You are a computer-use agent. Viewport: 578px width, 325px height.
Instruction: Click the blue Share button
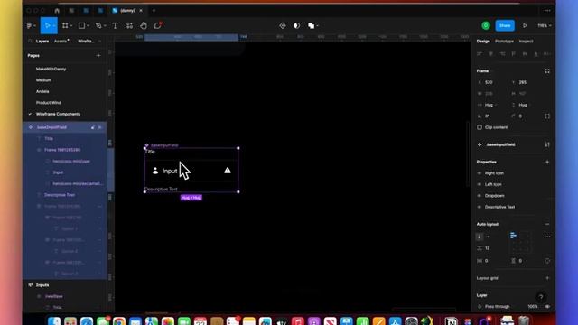pyautogui.click(x=505, y=25)
